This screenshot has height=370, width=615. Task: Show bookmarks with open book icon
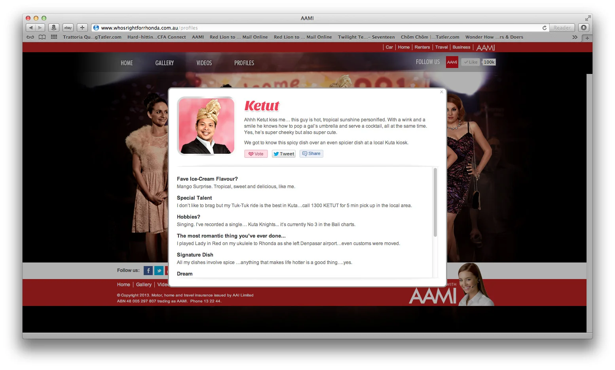click(42, 37)
